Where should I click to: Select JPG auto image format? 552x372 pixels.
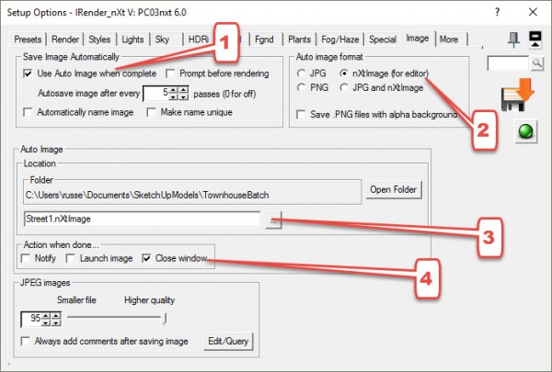(x=301, y=73)
